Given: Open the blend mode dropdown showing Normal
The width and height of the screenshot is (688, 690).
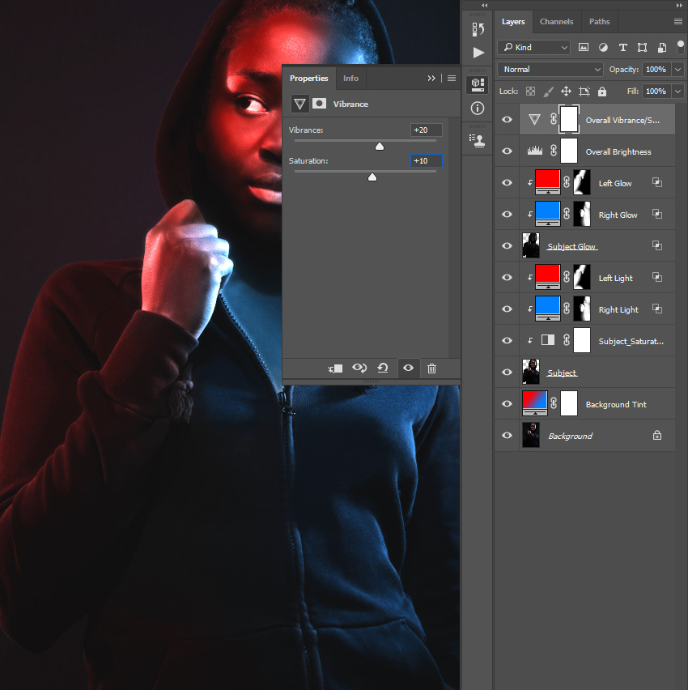Looking at the screenshot, I should [549, 69].
